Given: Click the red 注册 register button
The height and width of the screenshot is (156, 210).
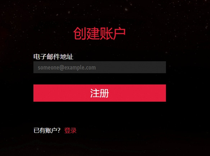Looking at the screenshot, I should (x=100, y=93).
